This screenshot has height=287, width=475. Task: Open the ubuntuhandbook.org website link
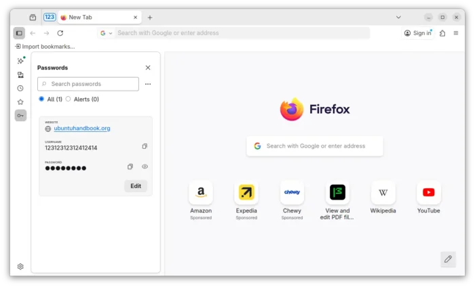click(x=82, y=128)
